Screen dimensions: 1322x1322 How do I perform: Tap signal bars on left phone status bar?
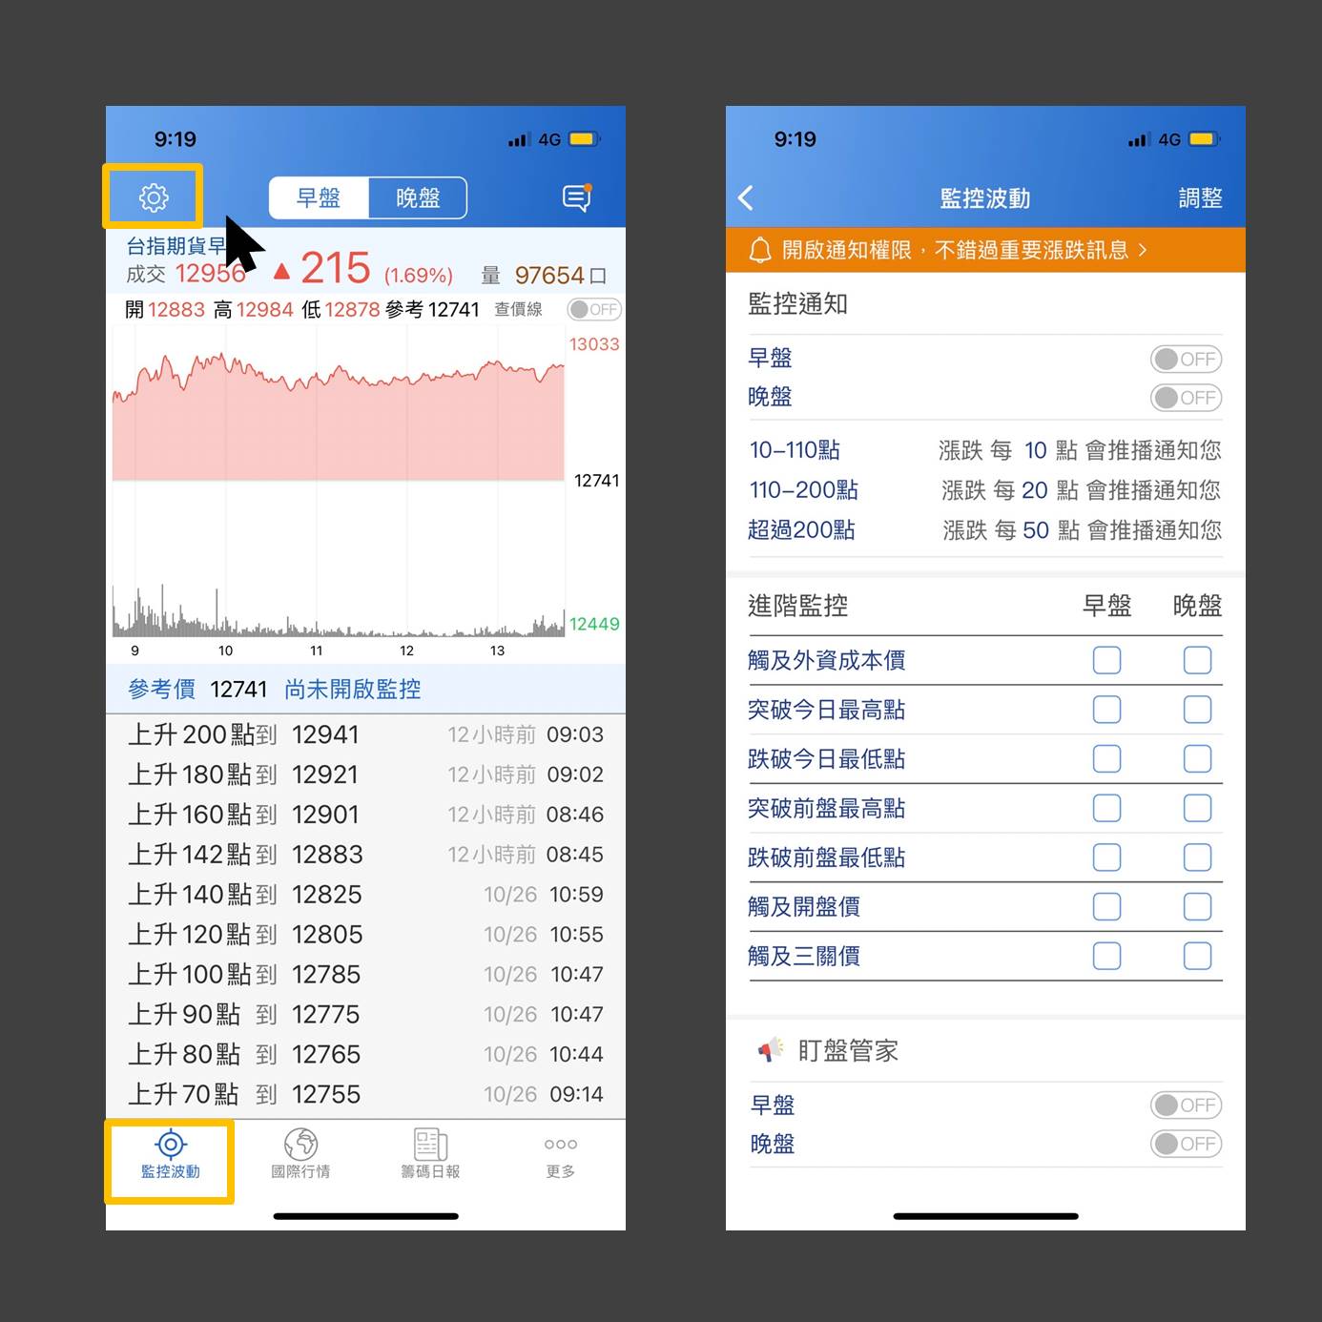coord(519,139)
